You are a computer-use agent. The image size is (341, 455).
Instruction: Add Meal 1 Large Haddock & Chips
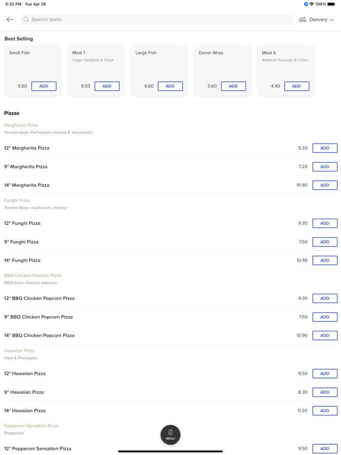[x=107, y=86]
